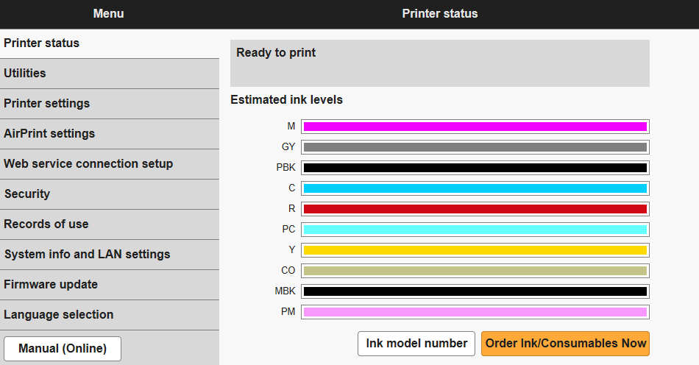Screen dimensions: 699x365
Task: Click the Ink model number button
Action: (416, 344)
